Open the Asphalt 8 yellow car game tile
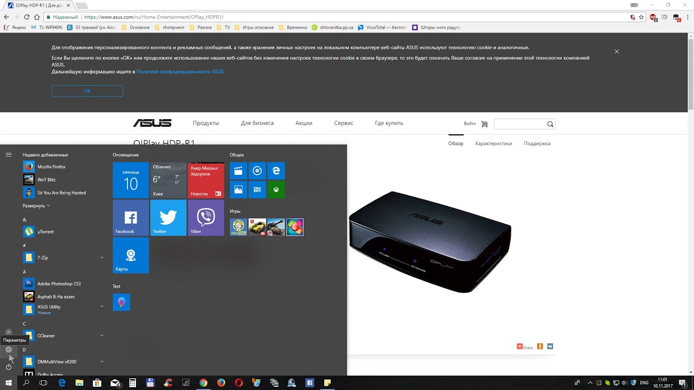 click(257, 227)
